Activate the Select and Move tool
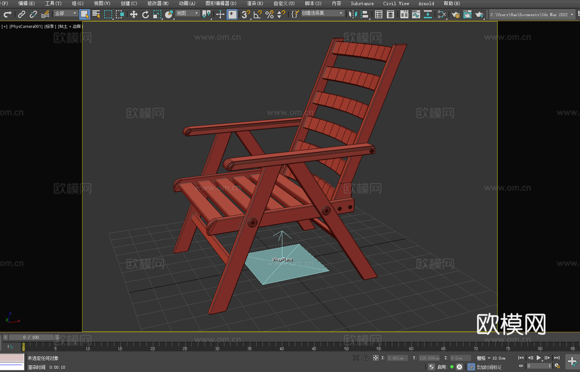Screen dimensions: 580x372 134,14
